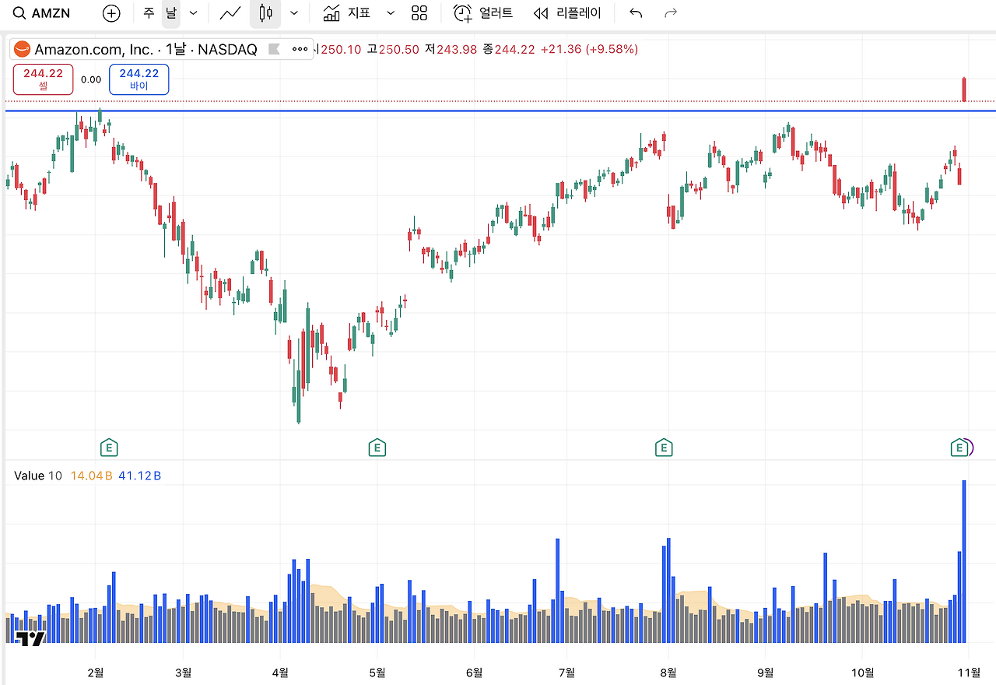Click the 10월 label on time axis
Viewport: 996px width, 685px height.
pyautogui.click(x=862, y=673)
